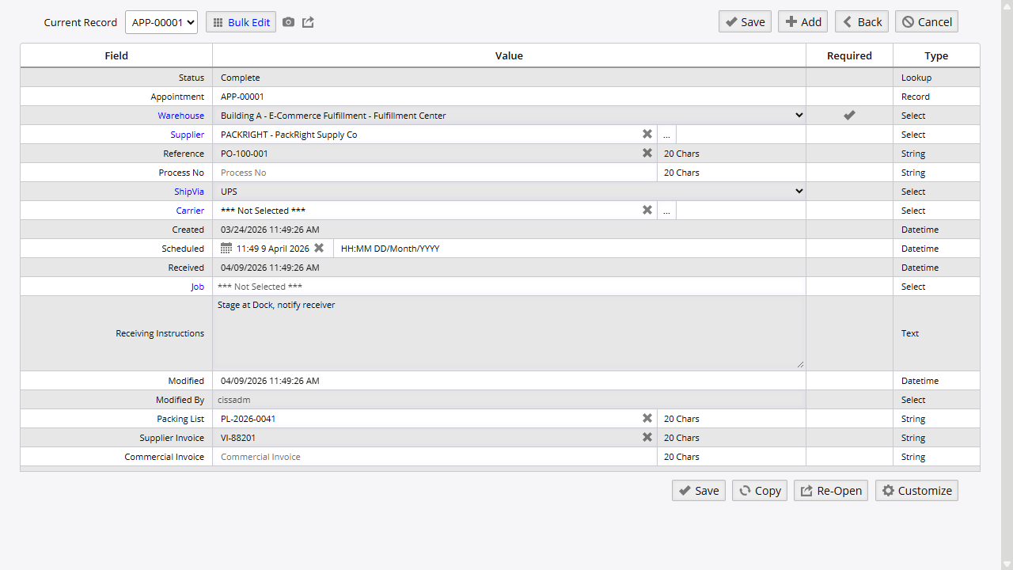This screenshot has height=570, width=1013.
Task: Expand the ShipVia UPS dropdown
Action: click(x=799, y=192)
